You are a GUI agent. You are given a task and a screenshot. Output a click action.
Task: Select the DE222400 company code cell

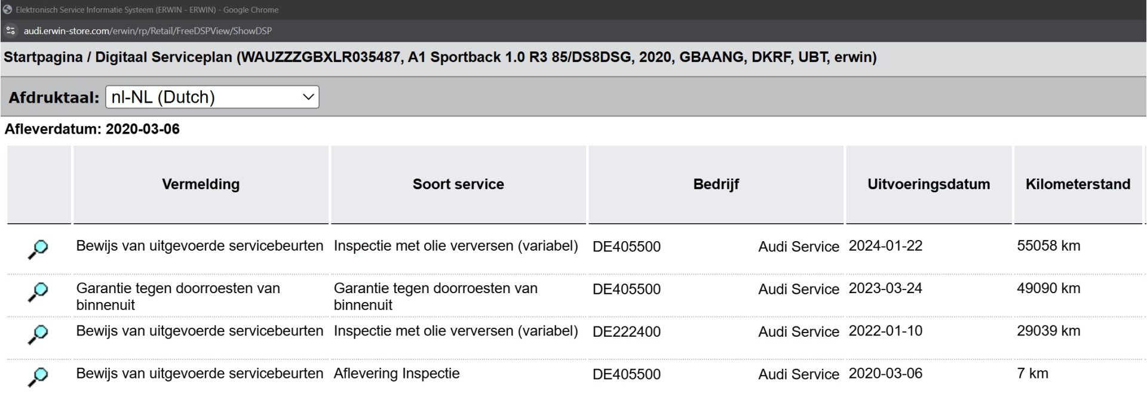[x=627, y=332]
